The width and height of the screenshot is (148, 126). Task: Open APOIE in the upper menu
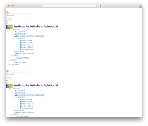(x=13, y=60)
